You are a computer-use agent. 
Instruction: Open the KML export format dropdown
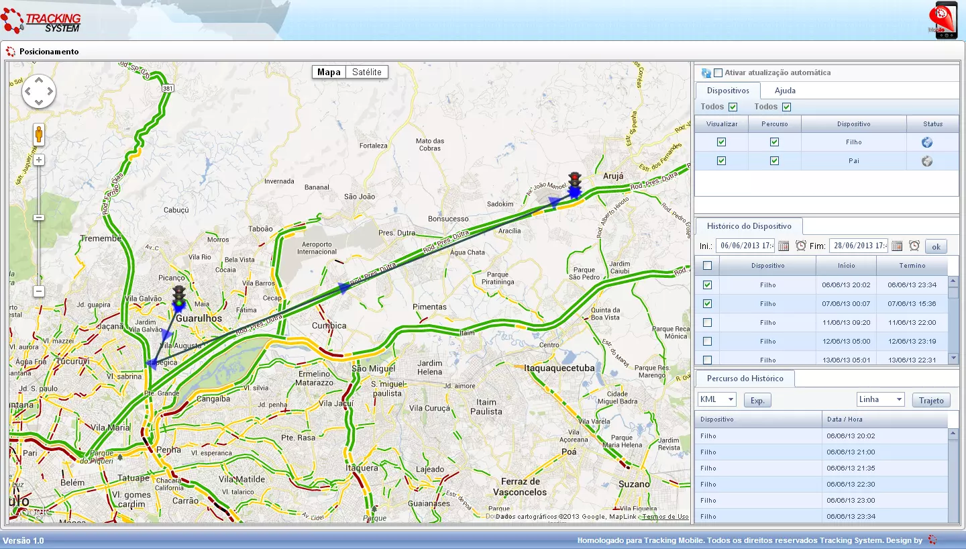point(717,399)
